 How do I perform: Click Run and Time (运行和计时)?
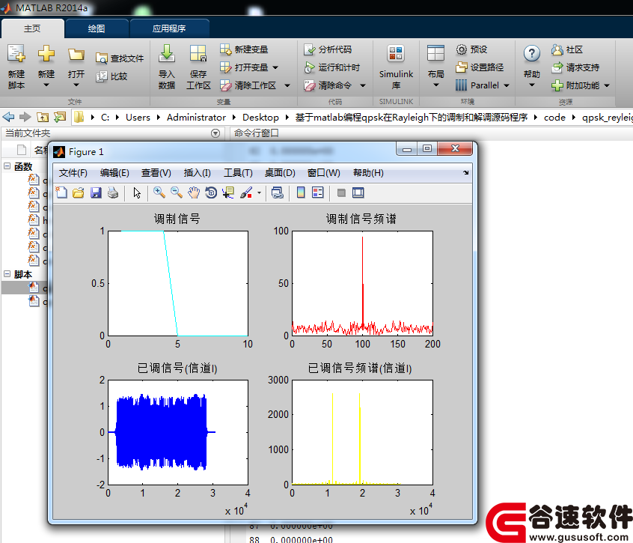(332, 67)
